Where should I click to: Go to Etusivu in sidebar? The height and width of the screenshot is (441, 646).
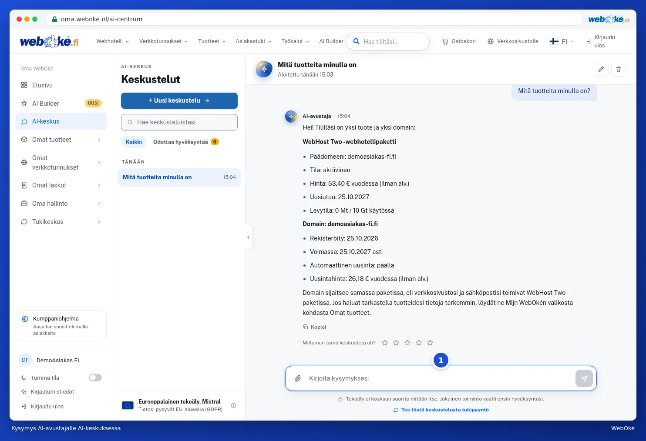pyautogui.click(x=61, y=85)
